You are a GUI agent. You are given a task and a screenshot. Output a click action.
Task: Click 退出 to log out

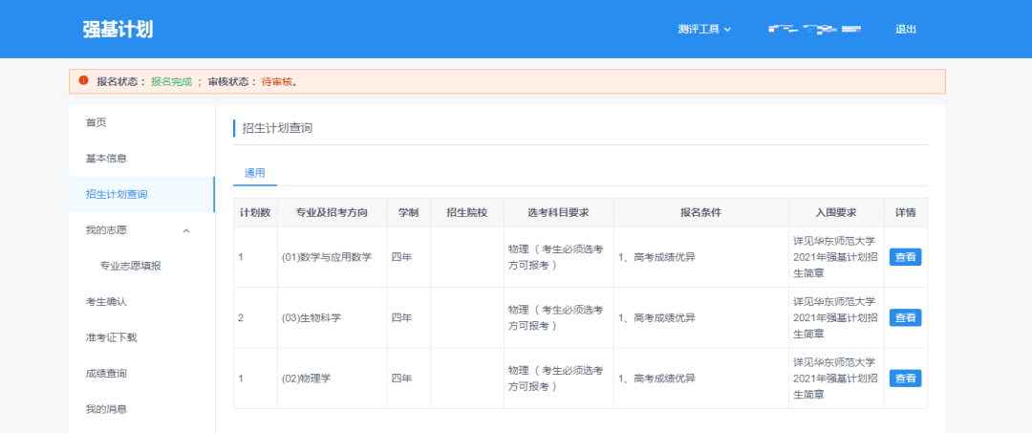pyautogui.click(x=905, y=29)
